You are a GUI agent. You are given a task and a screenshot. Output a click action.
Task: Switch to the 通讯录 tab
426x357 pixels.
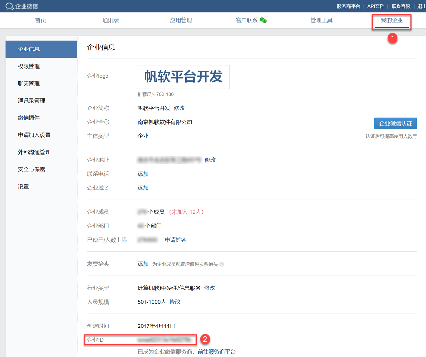tap(110, 20)
